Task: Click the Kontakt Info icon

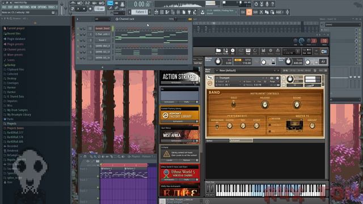Action: point(233,51)
